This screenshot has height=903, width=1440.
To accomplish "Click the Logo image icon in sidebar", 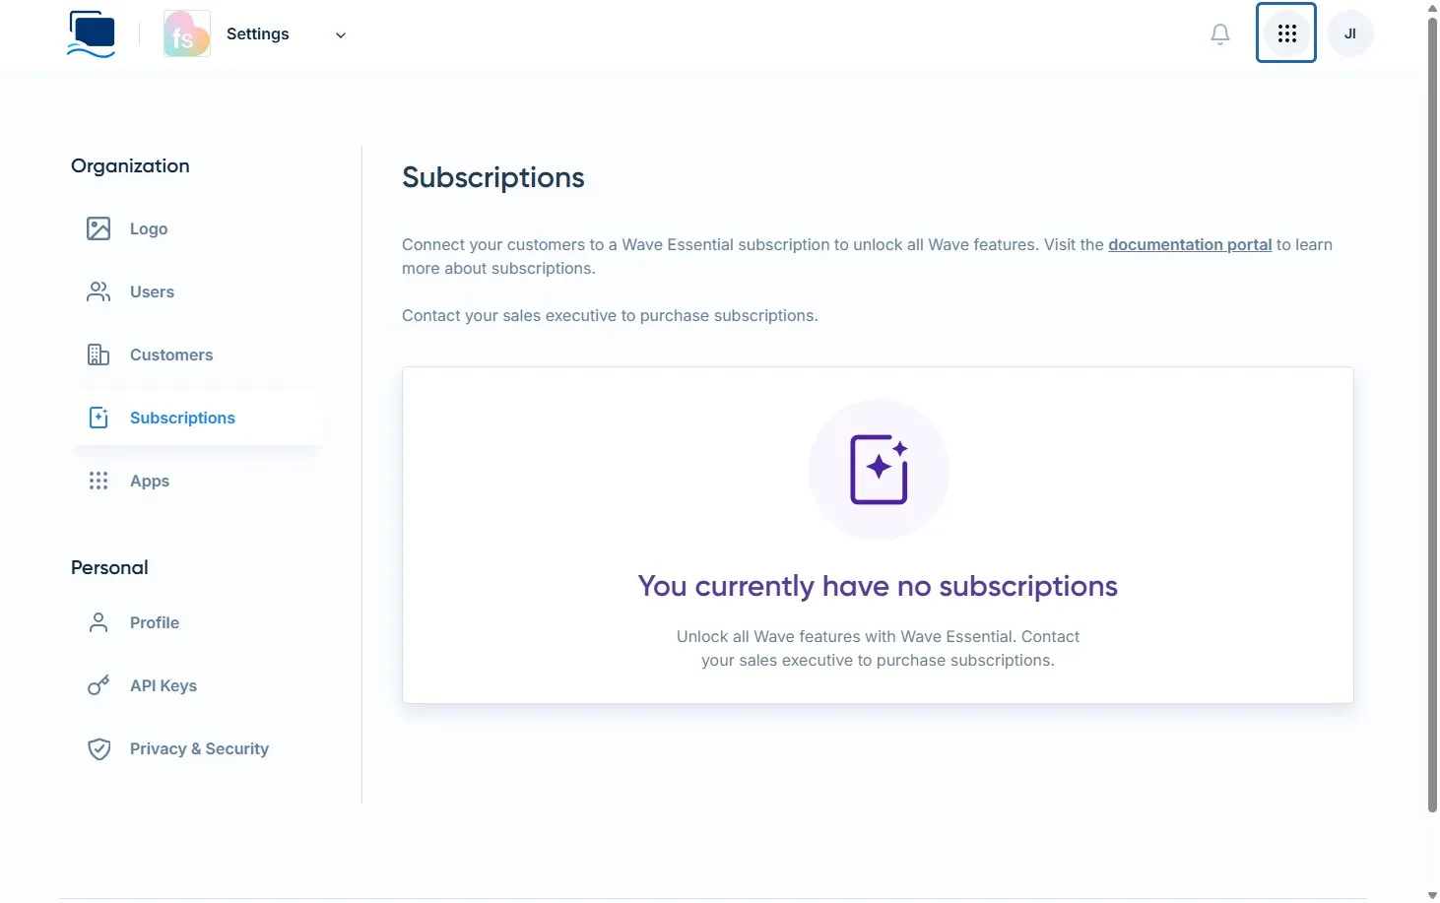I will [98, 228].
